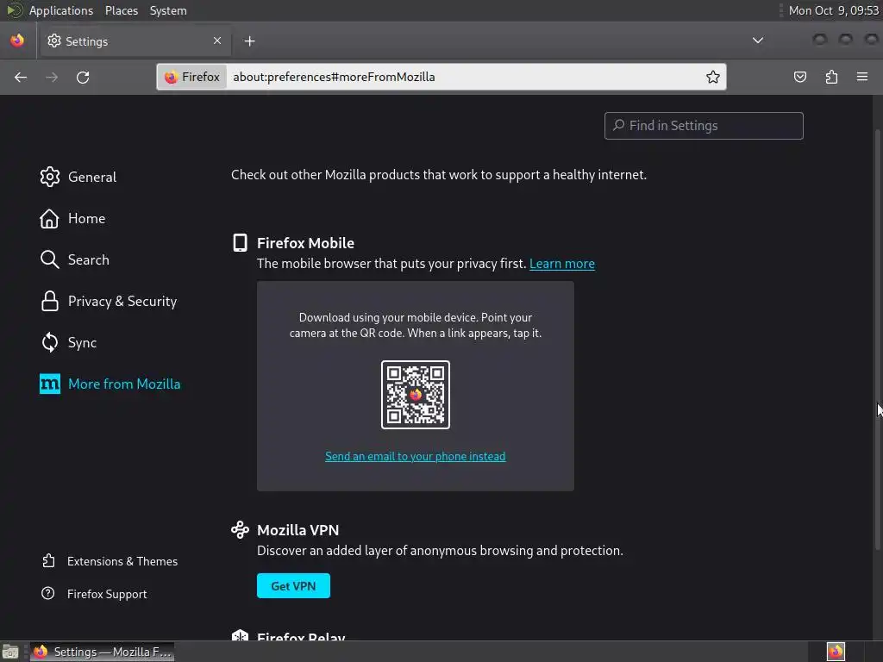Expand the list all tabs chevron
The width and height of the screenshot is (883, 662).
(x=758, y=41)
